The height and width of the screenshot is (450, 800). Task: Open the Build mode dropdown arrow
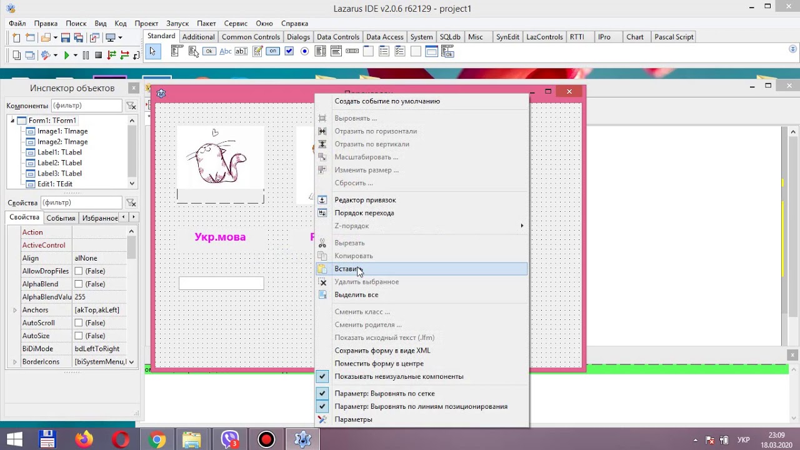[55, 55]
